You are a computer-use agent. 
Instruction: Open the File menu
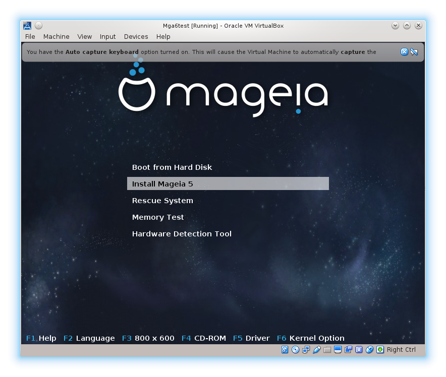coord(30,37)
